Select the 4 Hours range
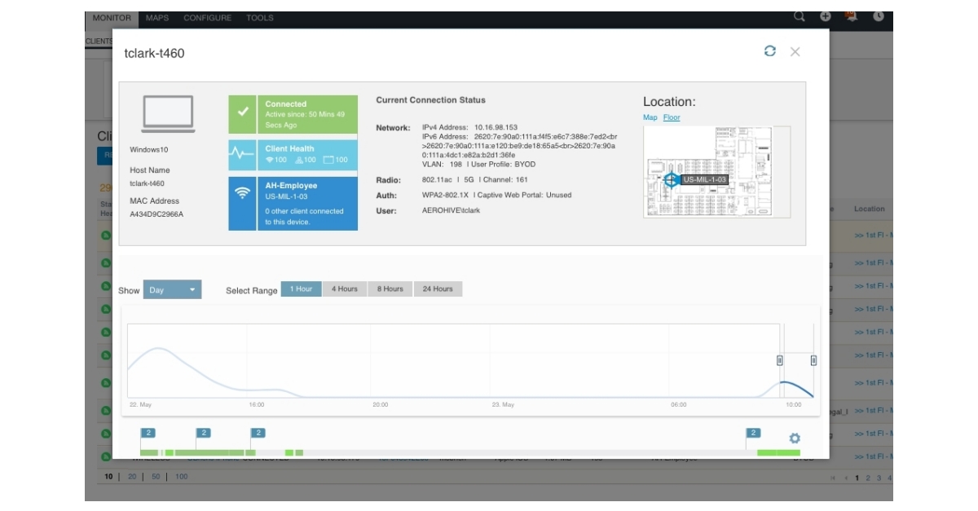 click(344, 289)
